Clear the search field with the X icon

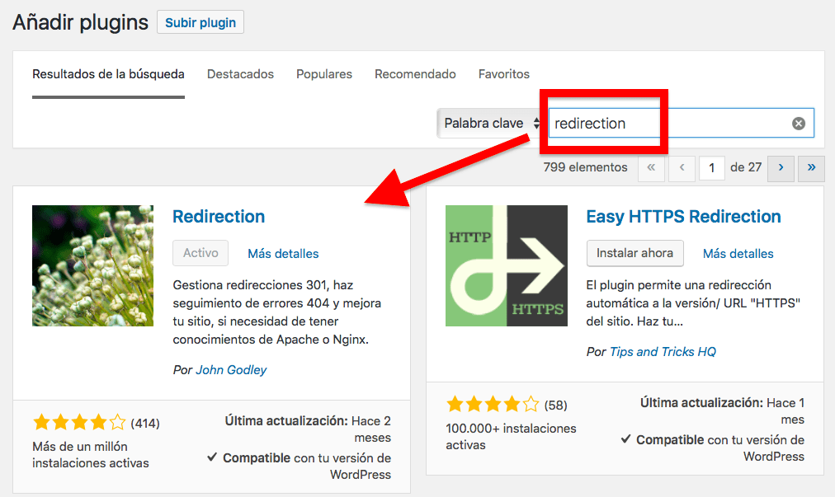798,124
